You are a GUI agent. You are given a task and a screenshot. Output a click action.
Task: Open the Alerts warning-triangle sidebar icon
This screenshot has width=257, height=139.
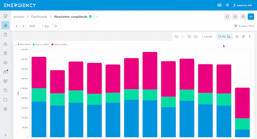pyautogui.click(x=5, y=44)
